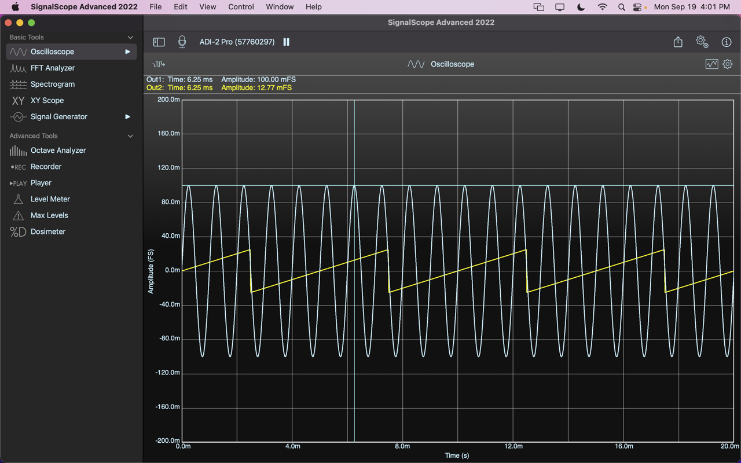
Task: Click the Oscilloscope panel title
Action: (452, 64)
